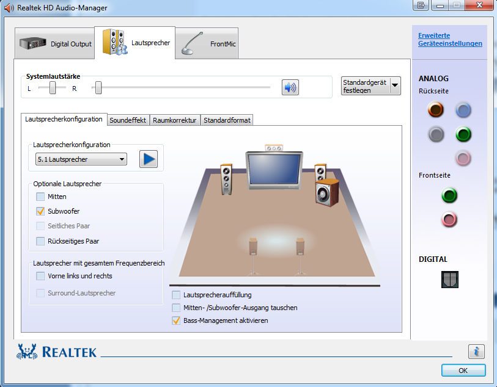Screen dimensions: 497x387
Task: Click the DIGITAL heading text
Action: pos(433,259)
